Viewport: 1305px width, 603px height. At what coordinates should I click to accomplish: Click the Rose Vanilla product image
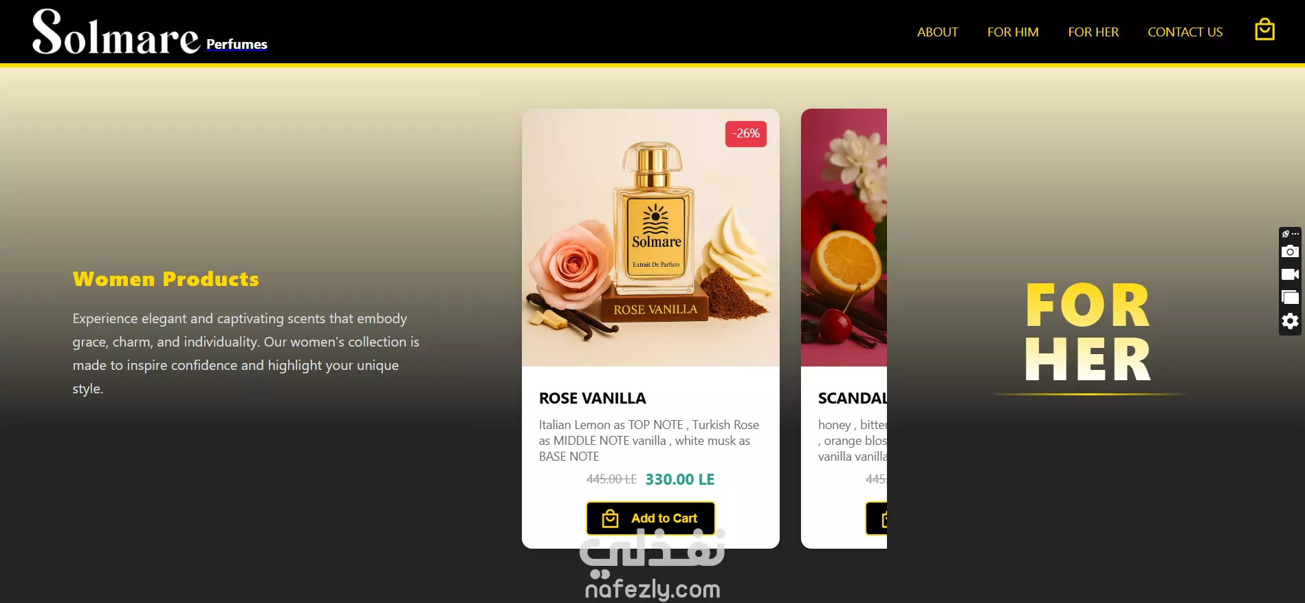pyautogui.click(x=650, y=237)
